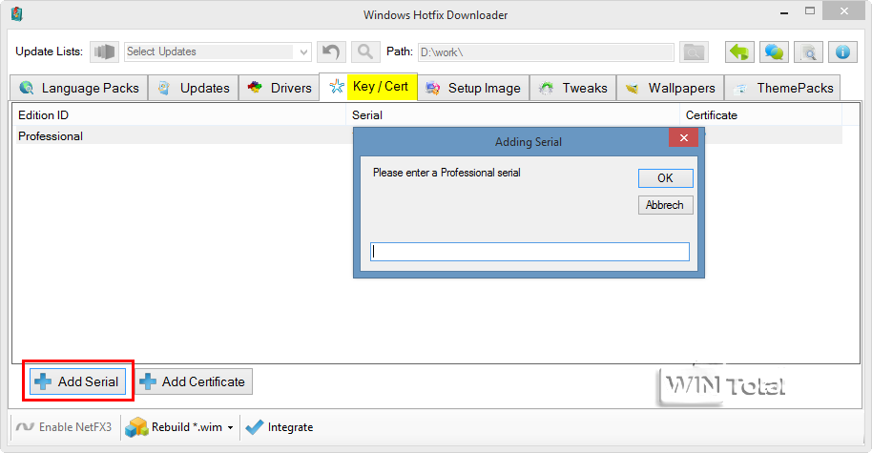The width and height of the screenshot is (872, 453).
Task: Click the undo arrow icon button
Action: 331,51
